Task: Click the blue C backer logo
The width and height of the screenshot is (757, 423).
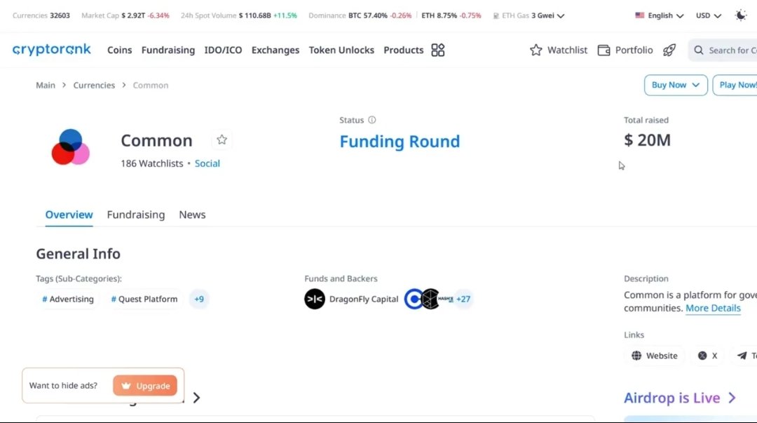Action: [x=414, y=299]
